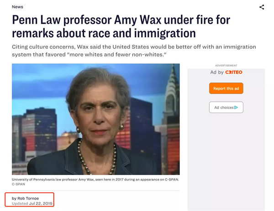274x211 pixels.
Task: Click the ADVERTISEMENT label above the ad
Action: click(x=226, y=66)
